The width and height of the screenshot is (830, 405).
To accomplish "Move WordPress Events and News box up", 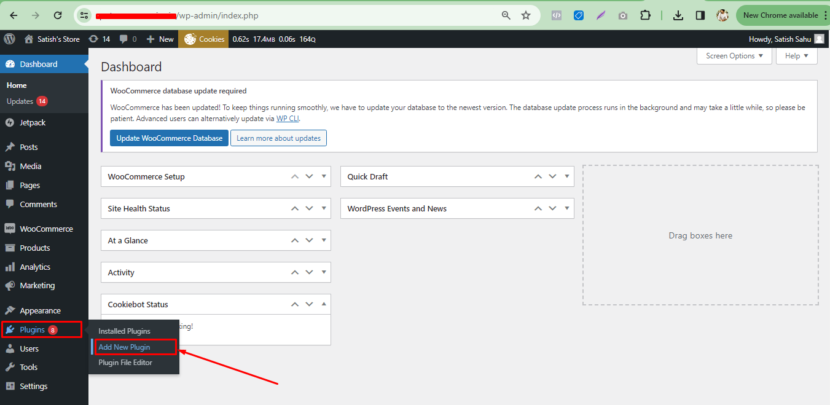I will point(538,208).
